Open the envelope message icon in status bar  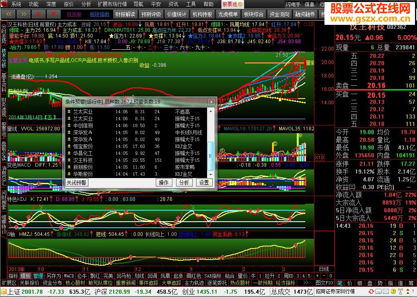click(x=385, y=292)
